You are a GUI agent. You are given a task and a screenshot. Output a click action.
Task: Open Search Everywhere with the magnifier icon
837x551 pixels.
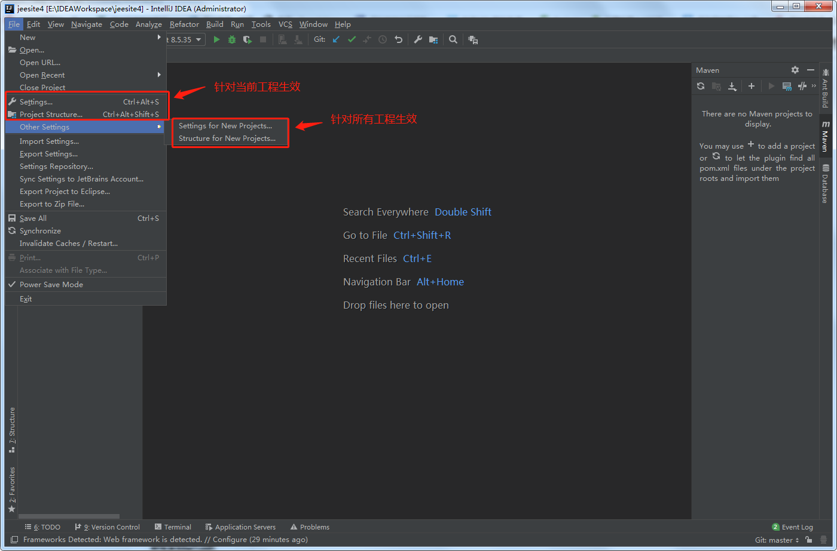[453, 39]
